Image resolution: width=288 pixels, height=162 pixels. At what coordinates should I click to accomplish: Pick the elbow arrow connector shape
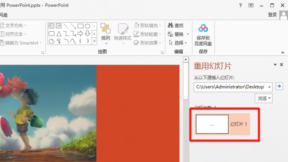pos(73,33)
